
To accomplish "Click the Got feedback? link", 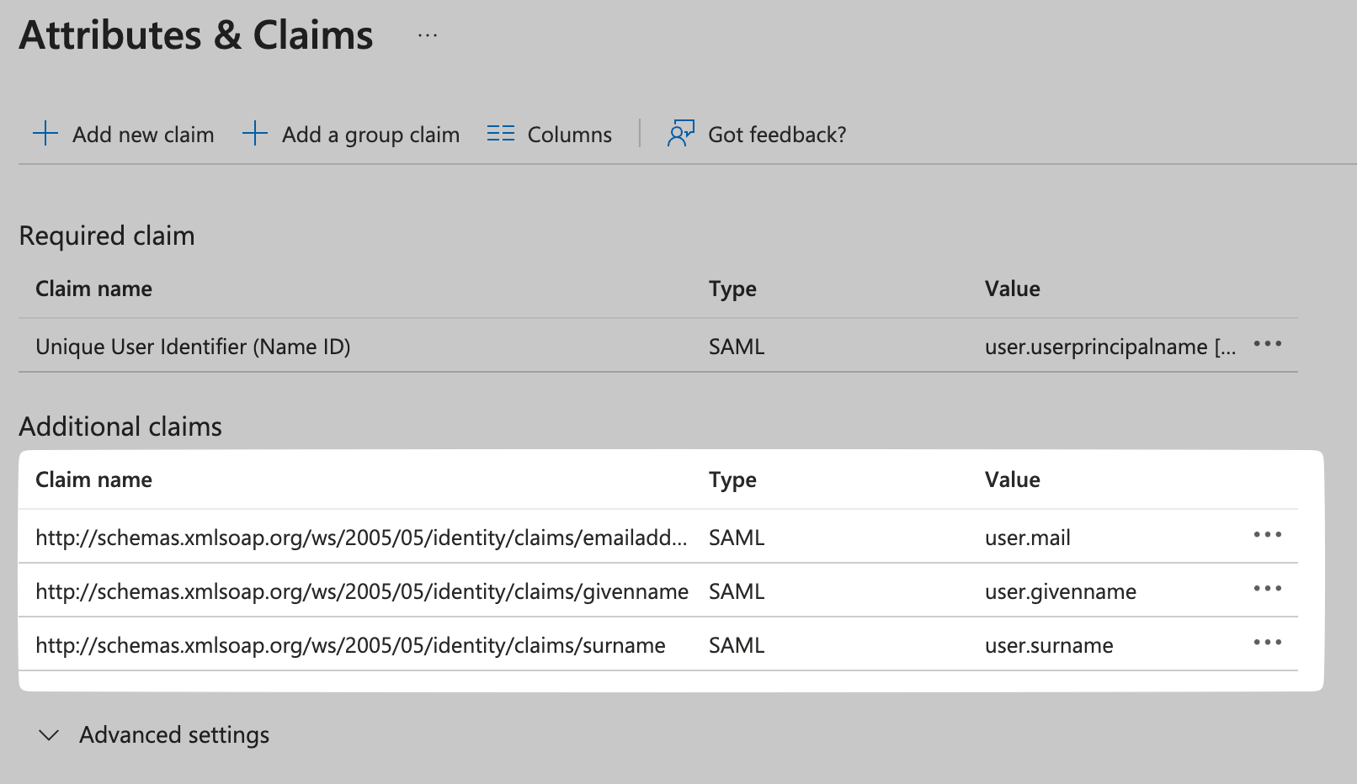I will pyautogui.click(x=776, y=135).
